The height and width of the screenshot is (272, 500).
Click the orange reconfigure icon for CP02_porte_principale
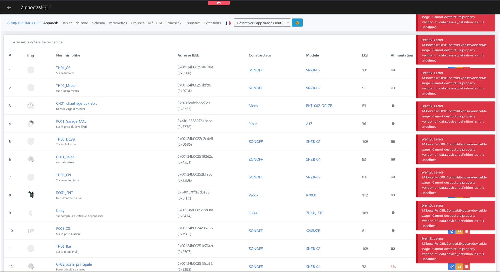(x=459, y=267)
